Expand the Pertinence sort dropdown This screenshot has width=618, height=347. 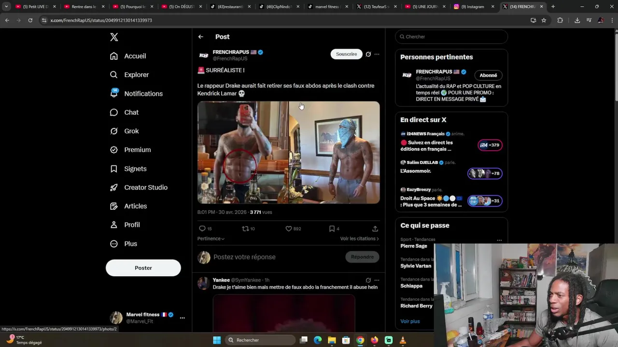pyautogui.click(x=211, y=239)
